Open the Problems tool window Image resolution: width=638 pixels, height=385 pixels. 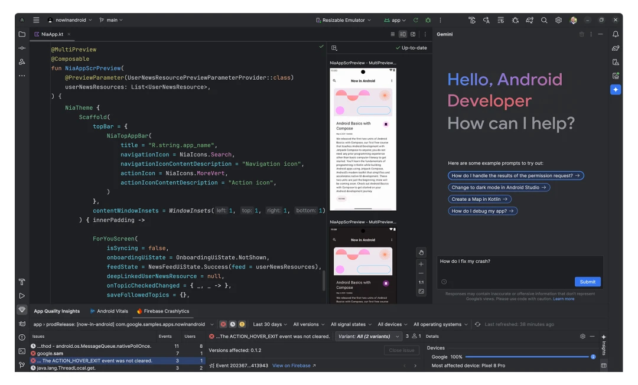coord(22,337)
